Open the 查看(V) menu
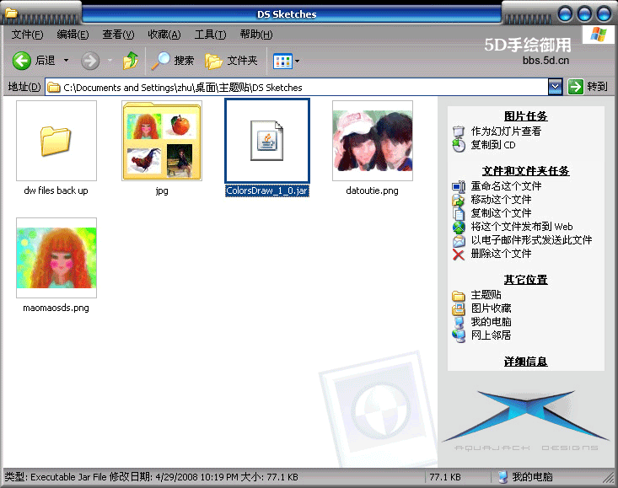This screenshot has width=618, height=488. pos(118,35)
